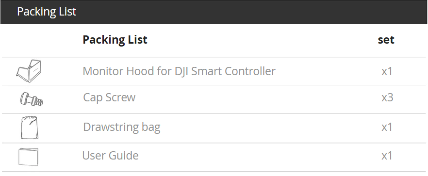Click the set column heading
Viewport: 428px width, 176px height.
tap(386, 40)
